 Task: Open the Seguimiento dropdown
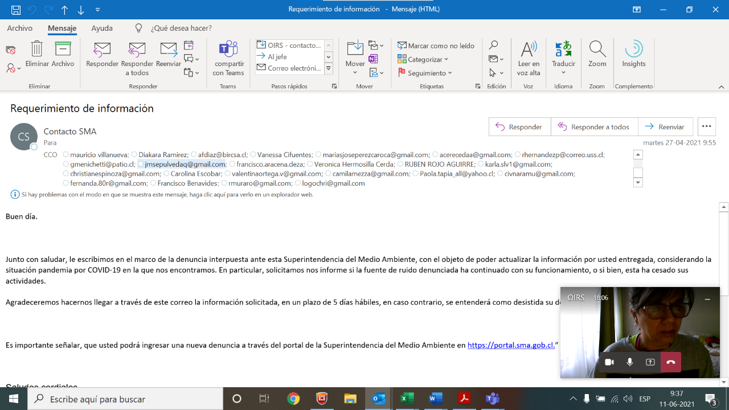(425, 73)
